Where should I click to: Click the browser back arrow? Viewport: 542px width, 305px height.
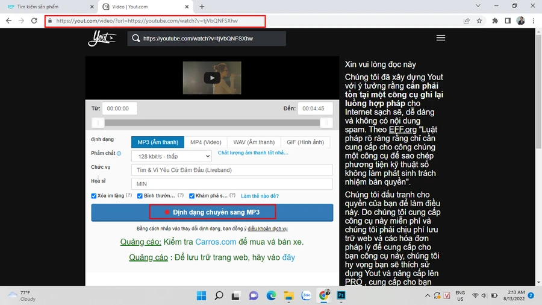[x=8, y=20]
